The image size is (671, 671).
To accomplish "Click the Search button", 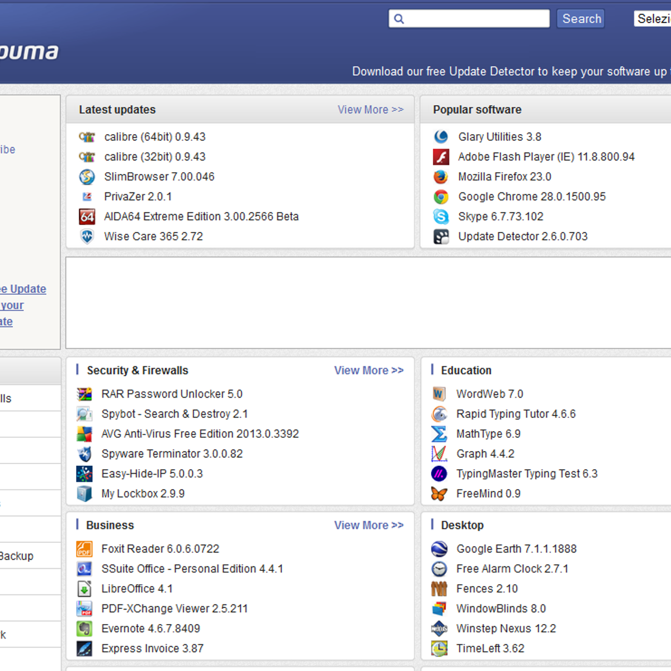I will pyautogui.click(x=581, y=18).
